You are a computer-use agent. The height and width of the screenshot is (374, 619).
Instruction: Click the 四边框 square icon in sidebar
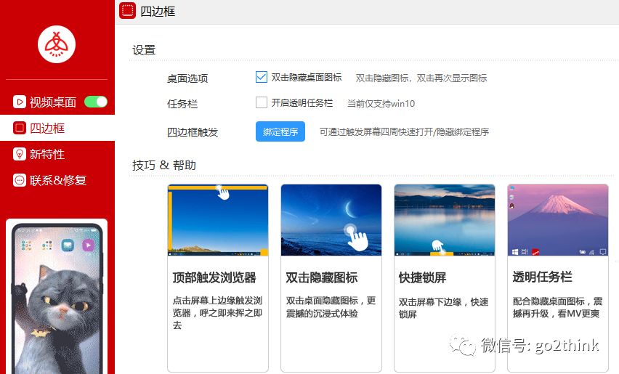(20, 128)
